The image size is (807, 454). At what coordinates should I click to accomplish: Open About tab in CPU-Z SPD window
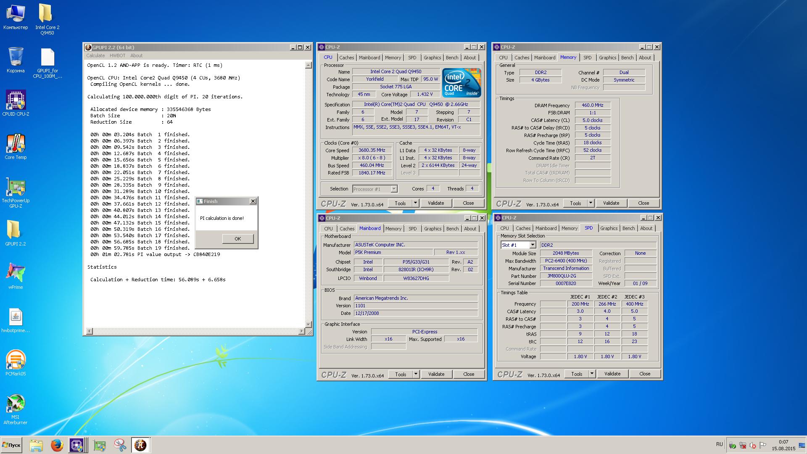tap(646, 228)
